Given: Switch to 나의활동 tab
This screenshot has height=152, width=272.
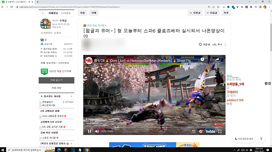Looking at the screenshot, I should [66, 13].
